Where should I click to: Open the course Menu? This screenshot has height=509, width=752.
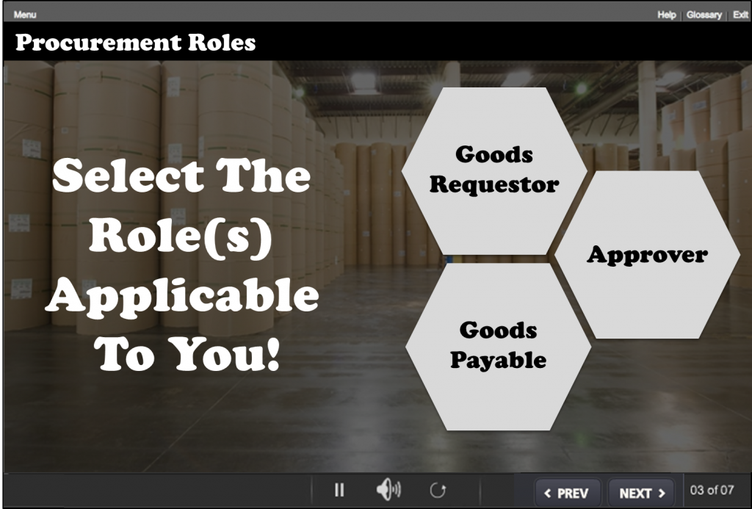[x=24, y=13]
